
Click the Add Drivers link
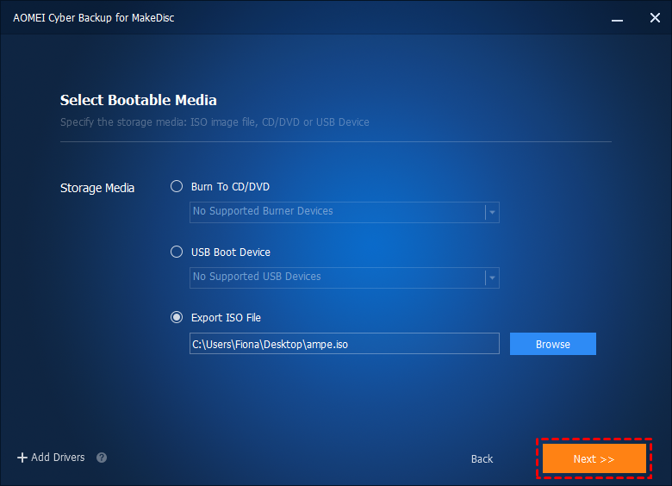(x=58, y=458)
